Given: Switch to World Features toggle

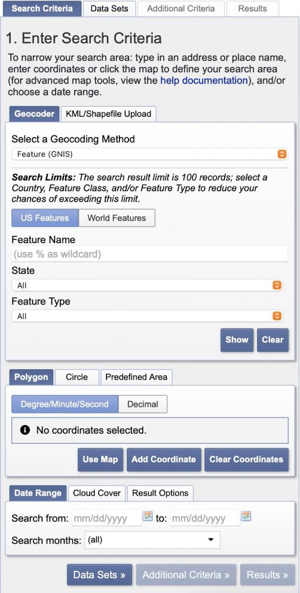Looking at the screenshot, I should [116, 218].
